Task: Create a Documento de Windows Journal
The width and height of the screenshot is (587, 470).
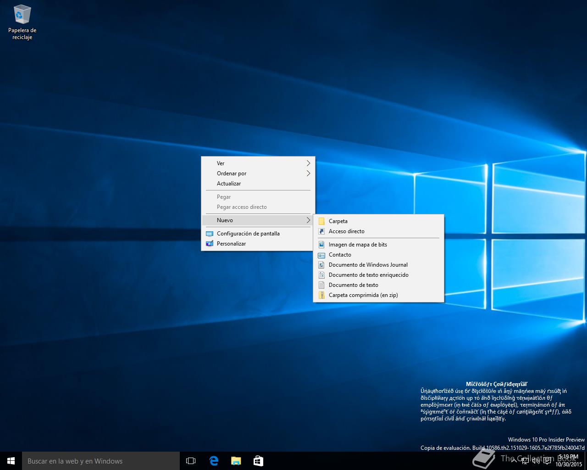Action: pyautogui.click(x=378, y=265)
